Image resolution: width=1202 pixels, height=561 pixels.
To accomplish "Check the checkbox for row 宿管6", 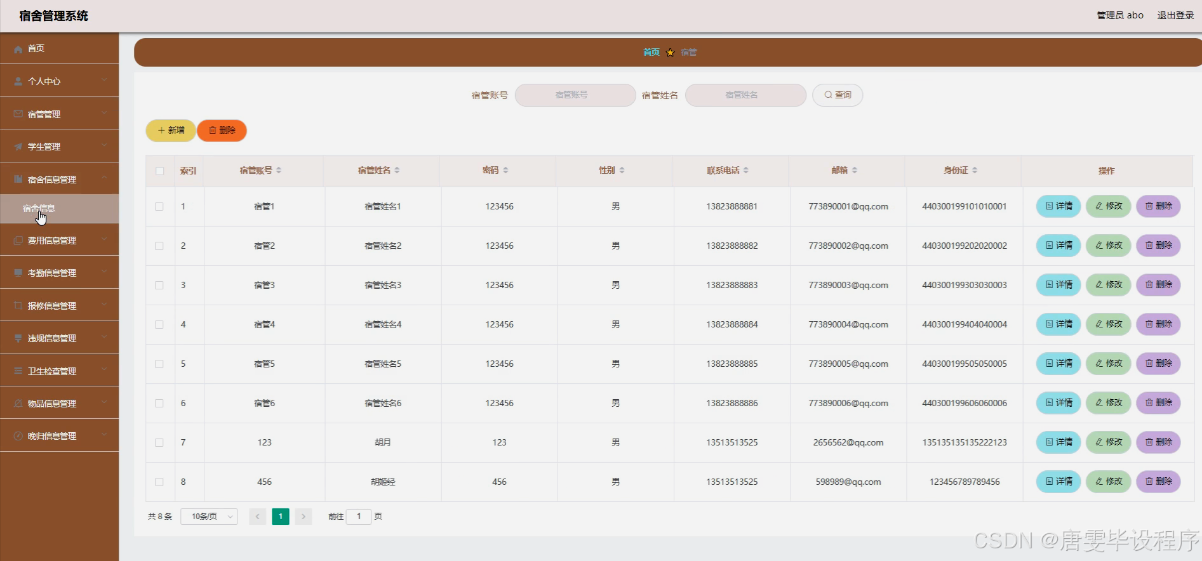I will pyautogui.click(x=159, y=403).
